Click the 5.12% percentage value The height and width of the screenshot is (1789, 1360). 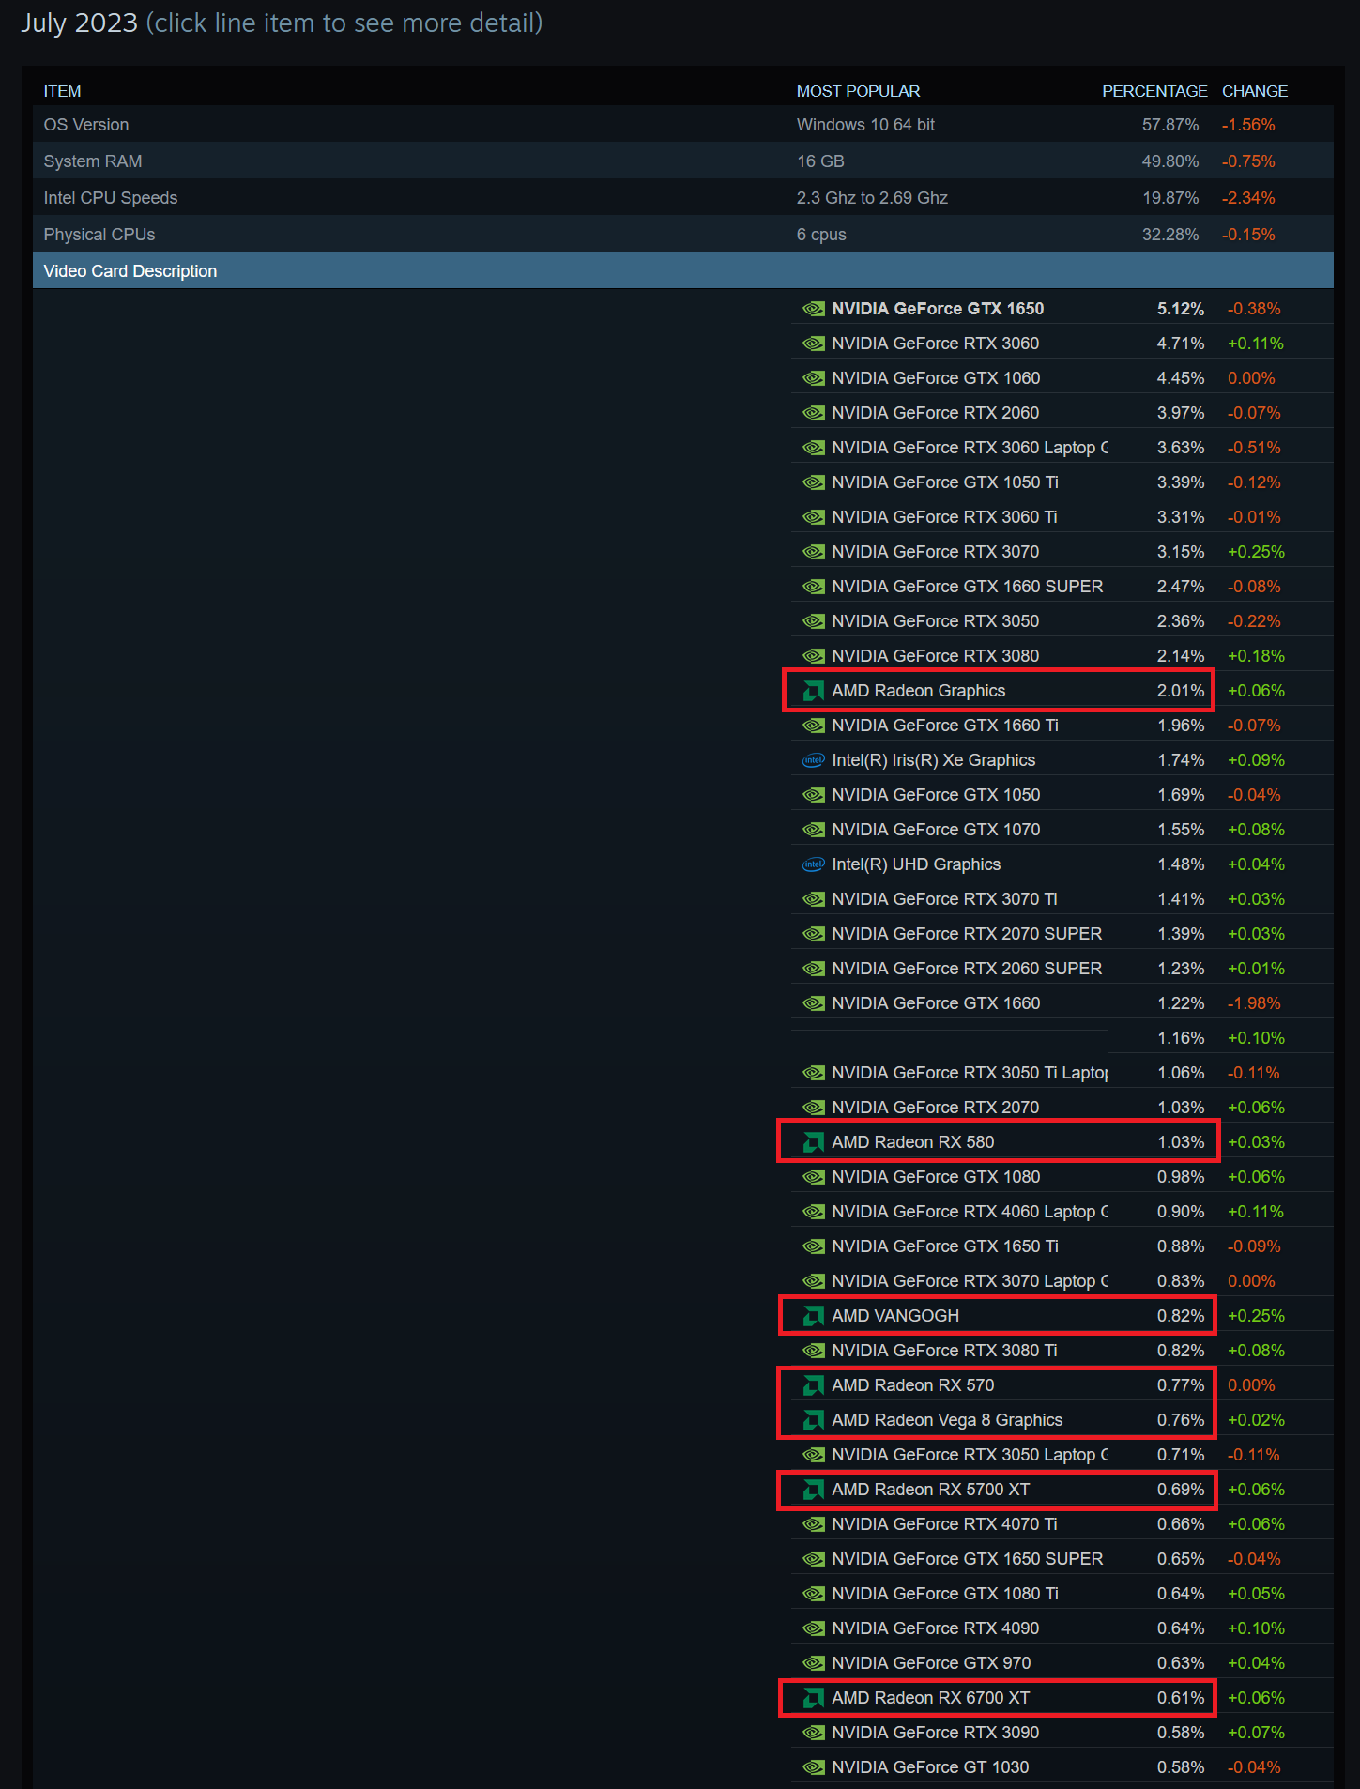click(1181, 309)
